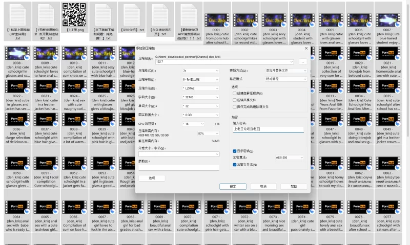Select the first text file icon 【1科学上网
This screenshot has height=245, width=410.
[17, 14]
